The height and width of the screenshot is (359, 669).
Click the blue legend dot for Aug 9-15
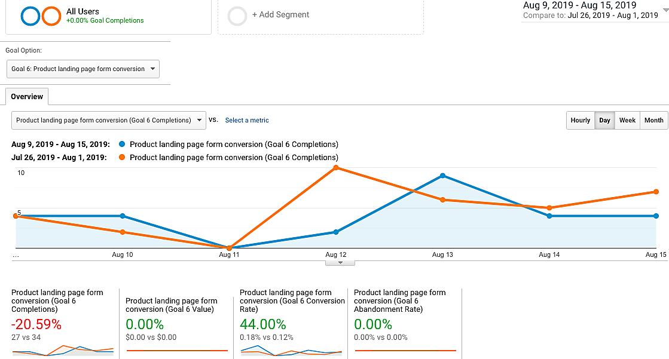(x=123, y=145)
